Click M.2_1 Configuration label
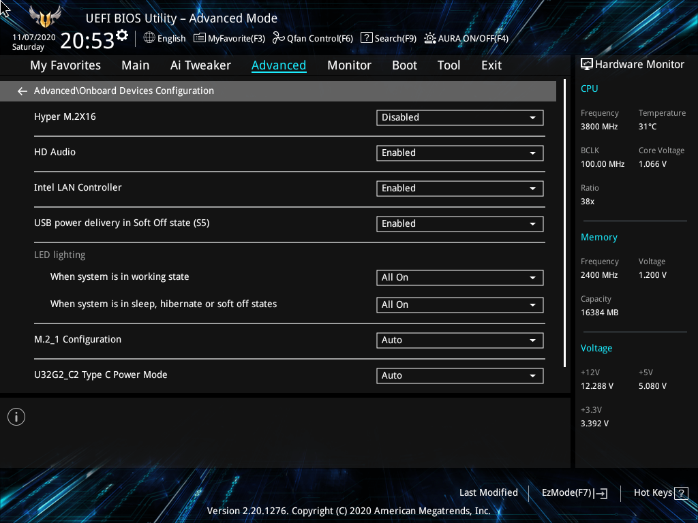Viewport: 698px width, 523px height. tap(78, 339)
